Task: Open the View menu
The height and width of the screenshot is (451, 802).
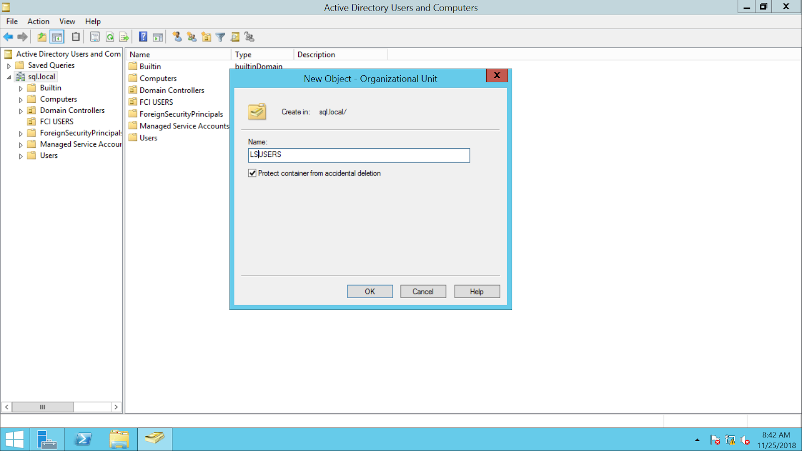Action: point(67,21)
